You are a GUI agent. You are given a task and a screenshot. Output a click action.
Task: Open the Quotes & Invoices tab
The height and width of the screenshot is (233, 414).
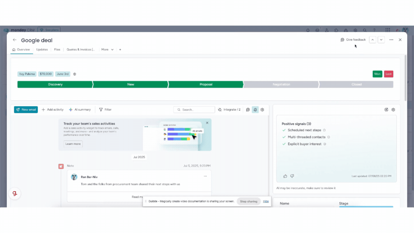80,49
